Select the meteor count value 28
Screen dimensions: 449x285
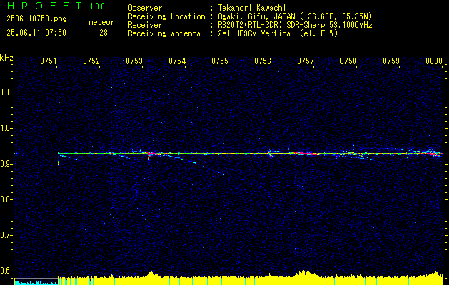tap(104, 33)
